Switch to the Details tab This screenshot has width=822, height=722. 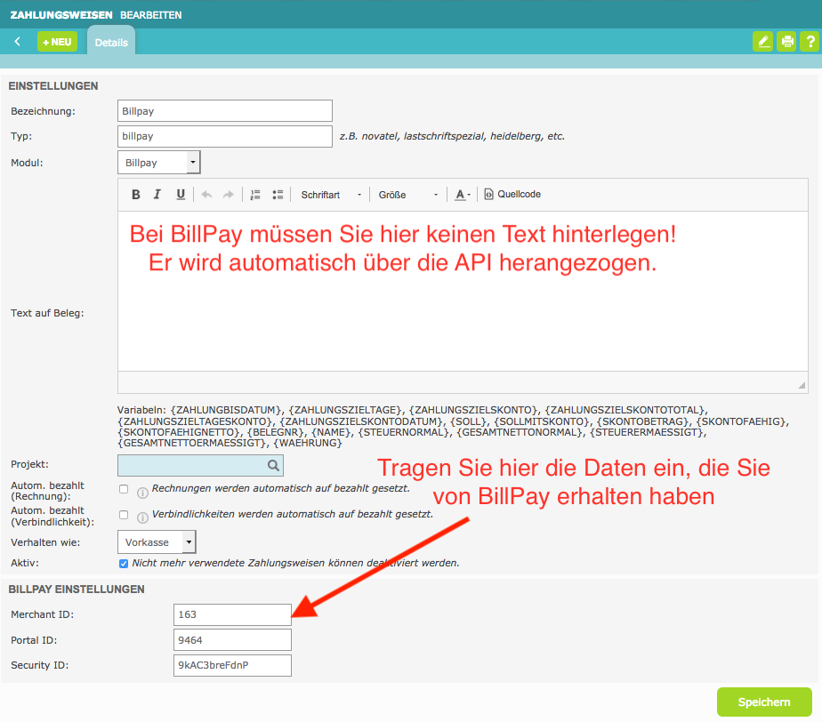[x=111, y=42]
